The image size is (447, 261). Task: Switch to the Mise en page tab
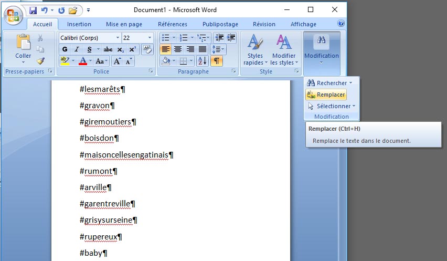click(x=124, y=24)
